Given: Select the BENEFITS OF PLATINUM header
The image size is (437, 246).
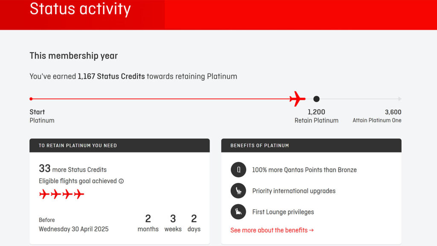Looking at the screenshot, I should coord(259,145).
